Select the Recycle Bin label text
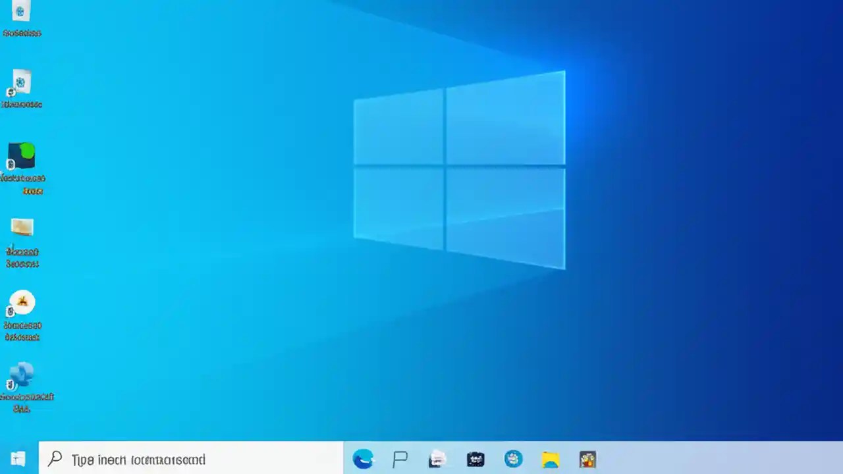 (22, 33)
